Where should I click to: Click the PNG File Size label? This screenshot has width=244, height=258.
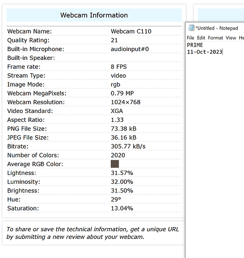pyautogui.click(x=27, y=128)
